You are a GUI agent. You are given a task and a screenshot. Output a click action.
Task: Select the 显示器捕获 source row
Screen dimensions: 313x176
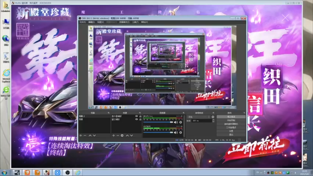(126, 116)
